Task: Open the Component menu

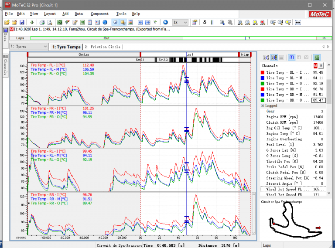Action: click(99, 14)
